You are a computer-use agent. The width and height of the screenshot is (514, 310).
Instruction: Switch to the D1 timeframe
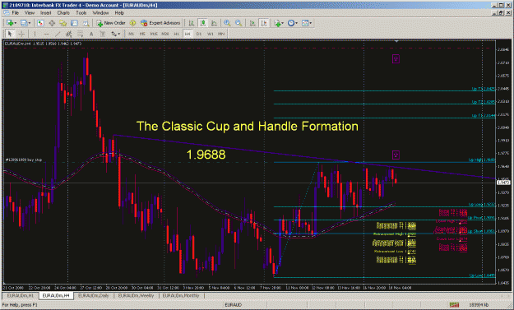point(199,34)
